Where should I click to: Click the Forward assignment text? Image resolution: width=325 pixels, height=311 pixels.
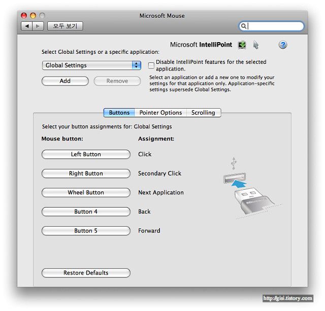point(149,231)
